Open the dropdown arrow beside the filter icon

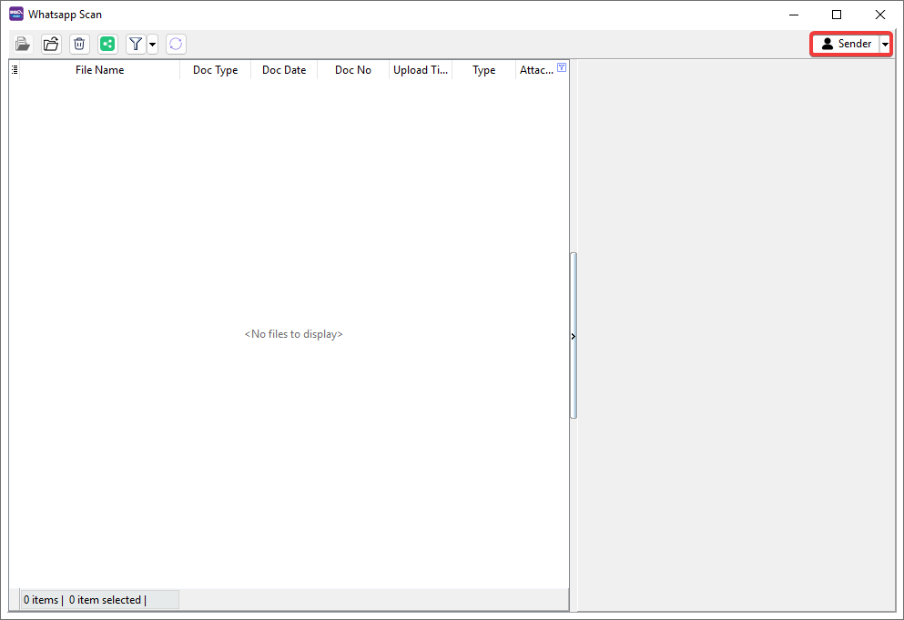coord(153,44)
